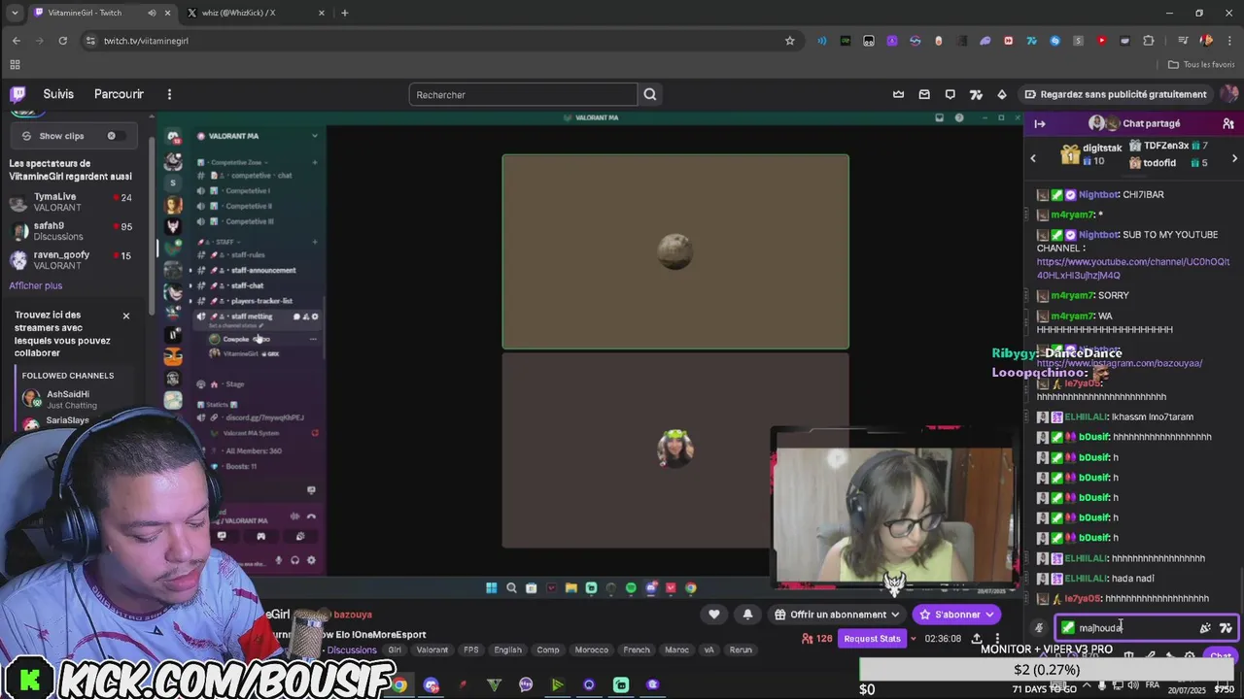1244x699 pixels.
Task: Click the Chrome media control icon
Action: [x=1183, y=41]
